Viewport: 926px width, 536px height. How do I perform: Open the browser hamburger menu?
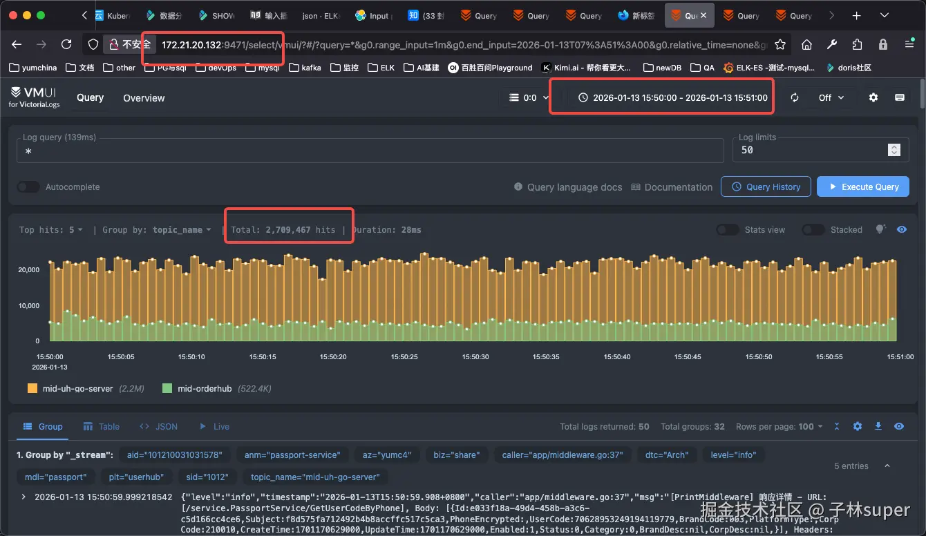click(x=909, y=44)
